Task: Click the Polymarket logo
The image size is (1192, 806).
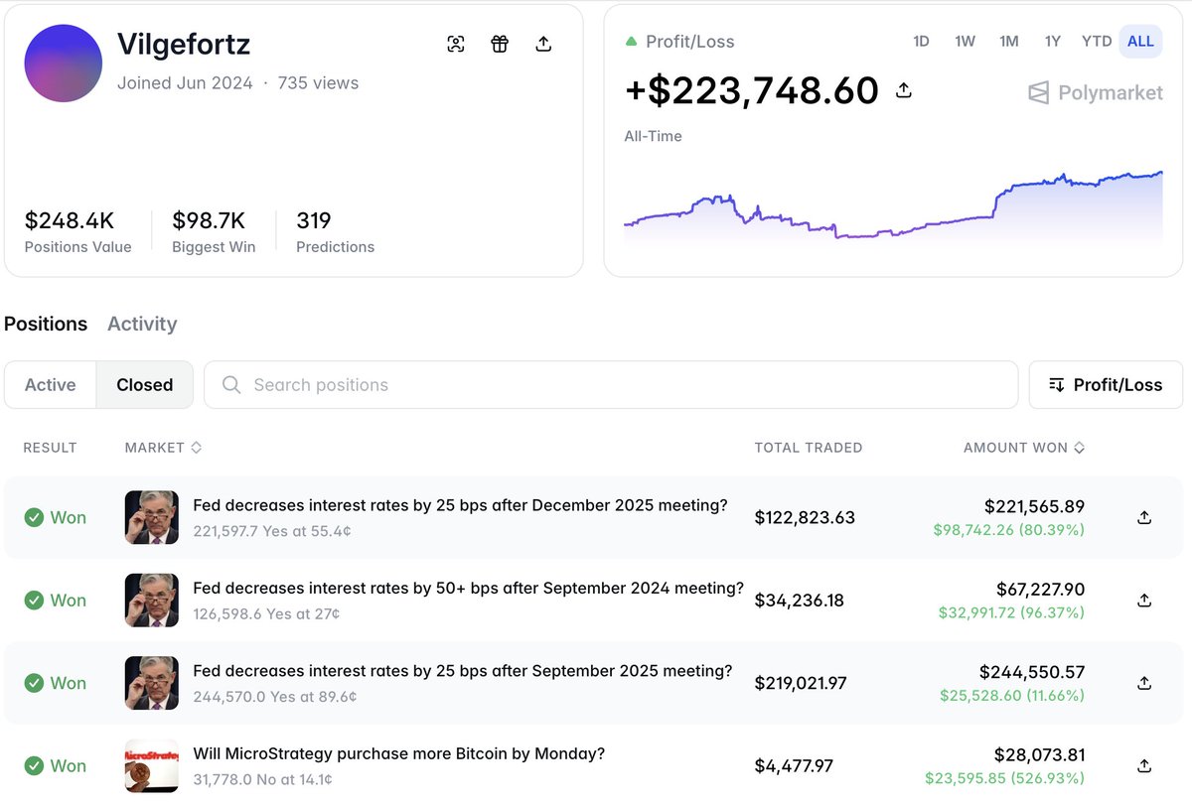Action: pos(1096,93)
